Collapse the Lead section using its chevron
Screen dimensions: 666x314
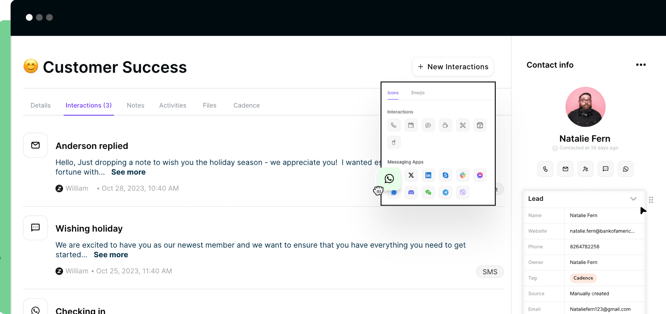coord(633,199)
